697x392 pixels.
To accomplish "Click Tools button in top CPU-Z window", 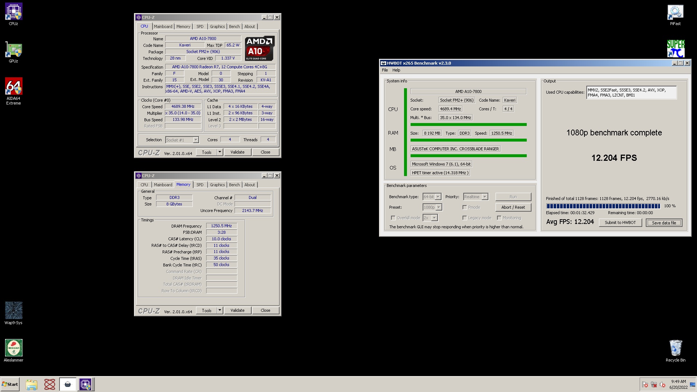I will (x=207, y=152).
